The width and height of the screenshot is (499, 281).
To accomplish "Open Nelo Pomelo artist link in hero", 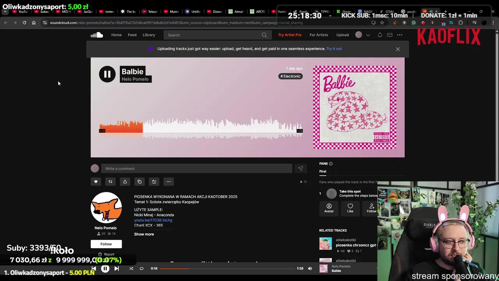I will point(135,79).
